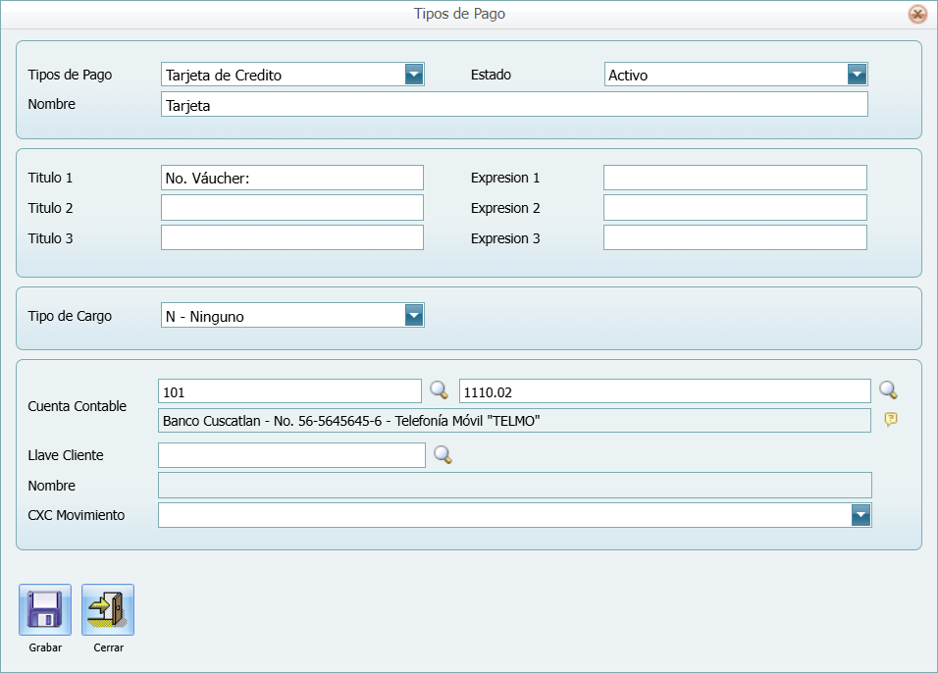
Task: Click the Nombre field containing Tarjeta
Action: tap(514, 105)
